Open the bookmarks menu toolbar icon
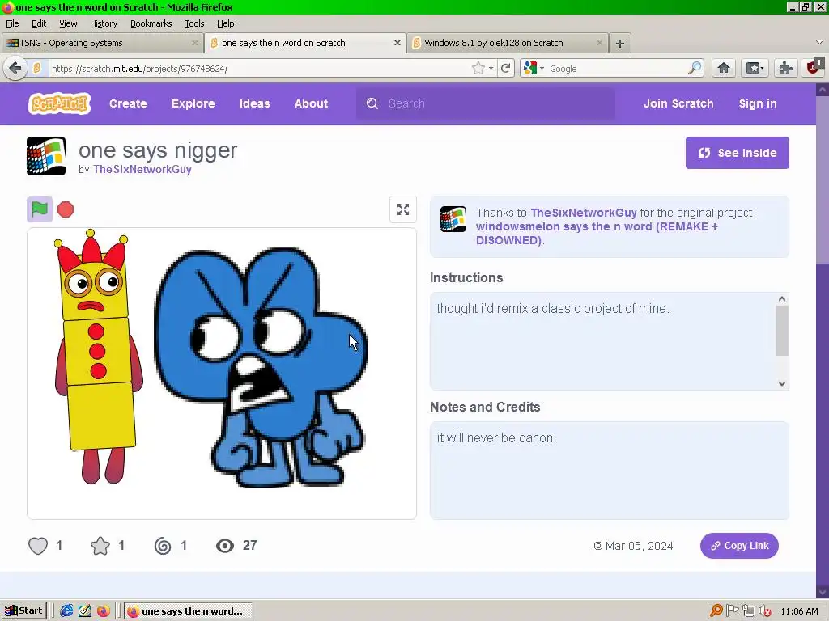Screen dimensions: 829x621 pos(755,68)
